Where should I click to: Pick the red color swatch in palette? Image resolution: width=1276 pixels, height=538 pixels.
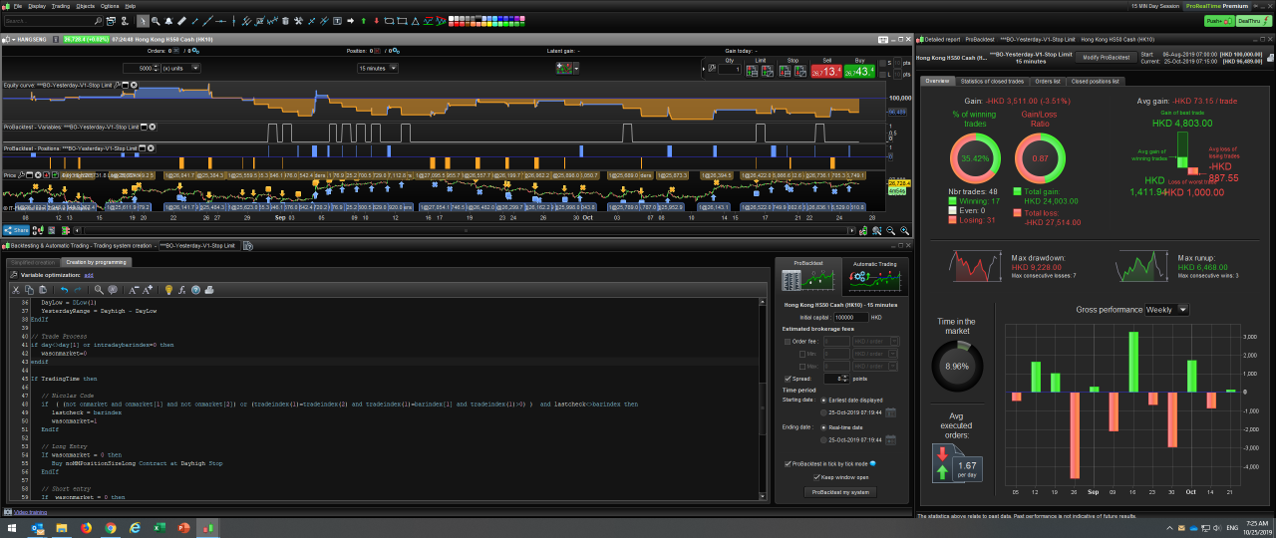click(x=456, y=24)
